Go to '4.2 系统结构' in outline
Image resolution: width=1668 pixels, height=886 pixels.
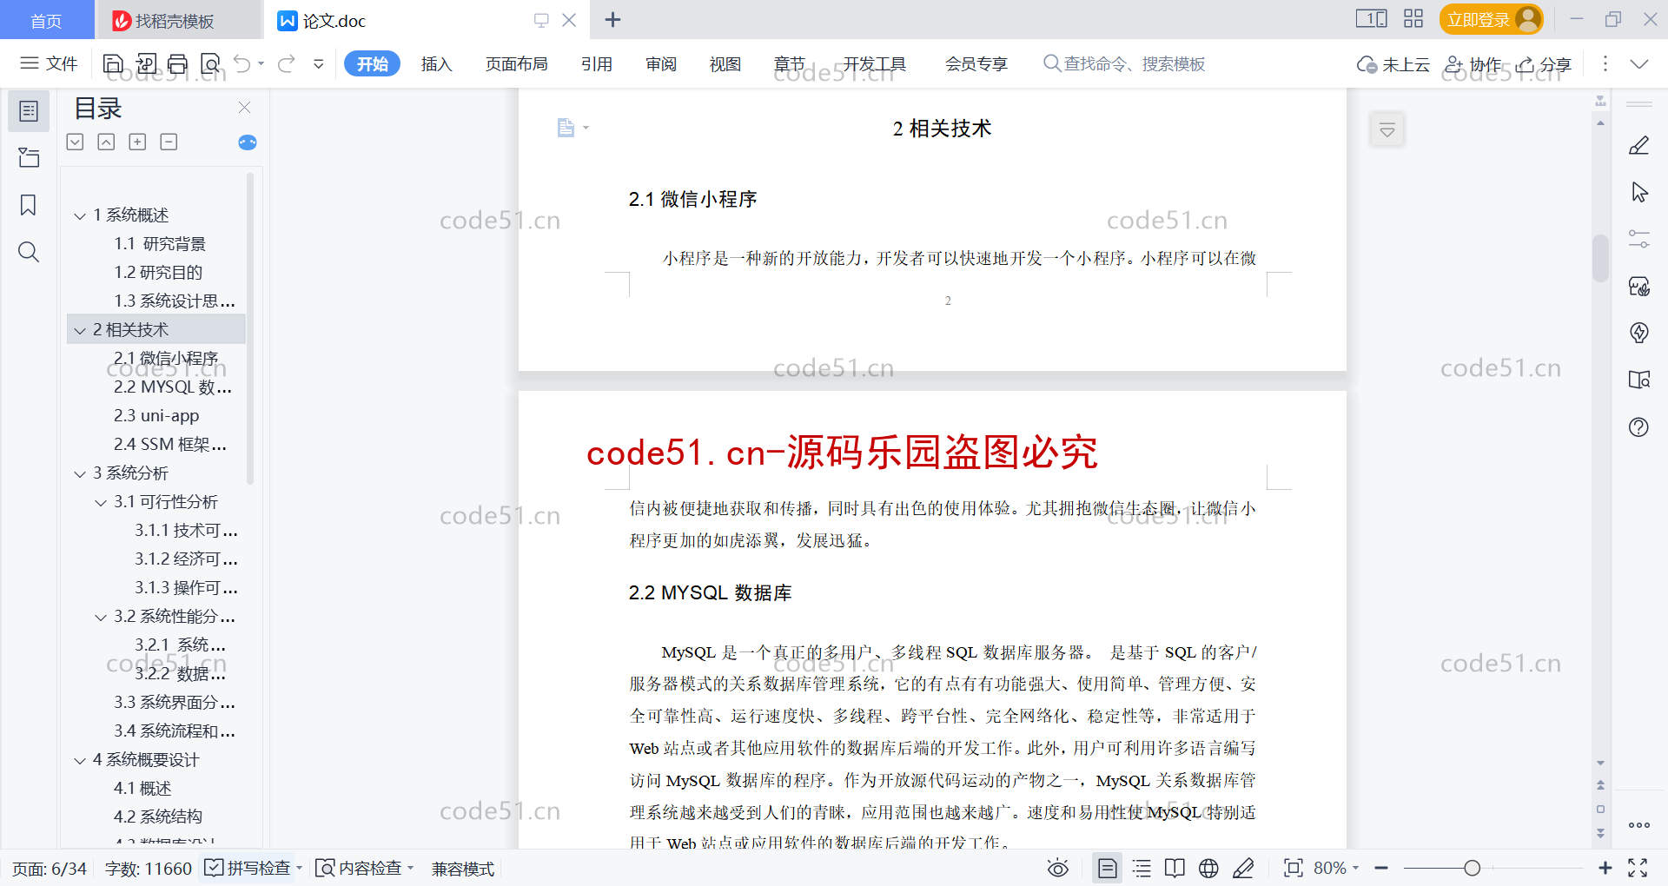pos(158,817)
